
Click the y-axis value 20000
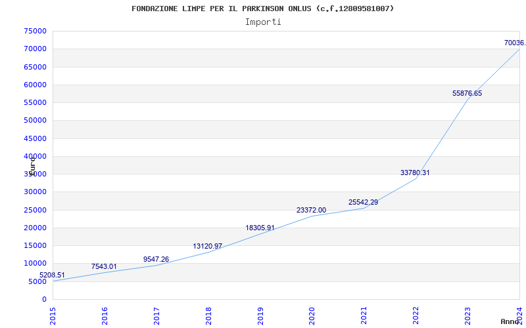[36, 228]
